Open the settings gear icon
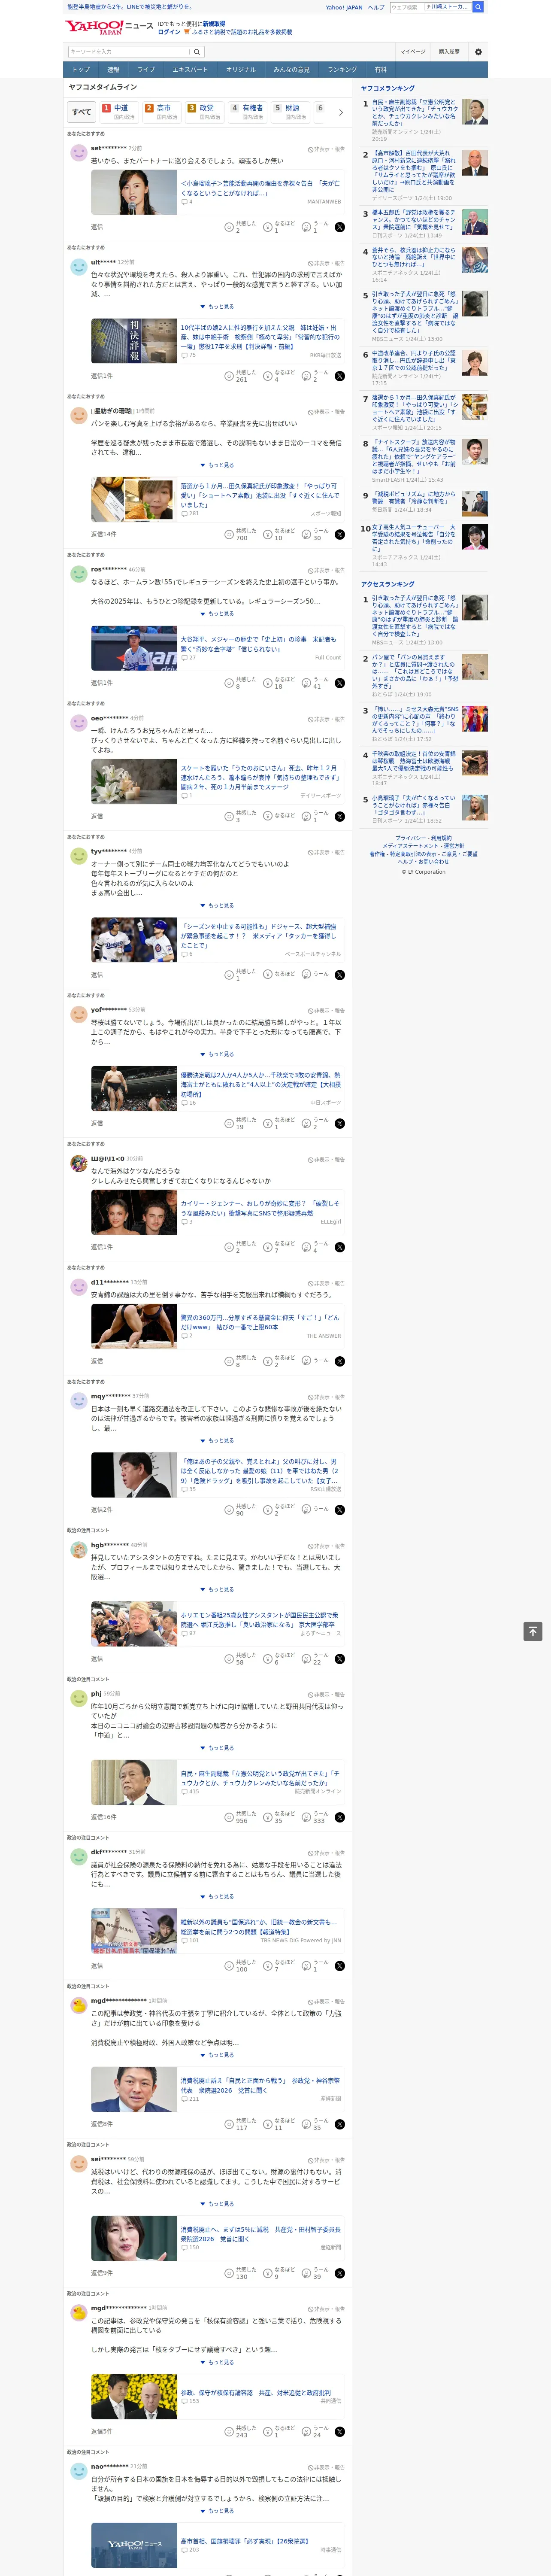 click(x=478, y=52)
